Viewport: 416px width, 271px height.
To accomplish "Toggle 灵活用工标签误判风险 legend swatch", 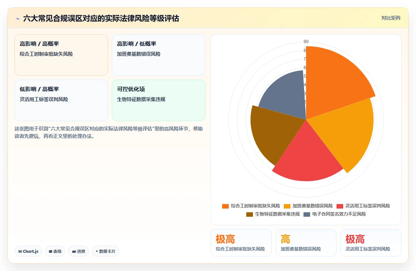I will [340, 206].
